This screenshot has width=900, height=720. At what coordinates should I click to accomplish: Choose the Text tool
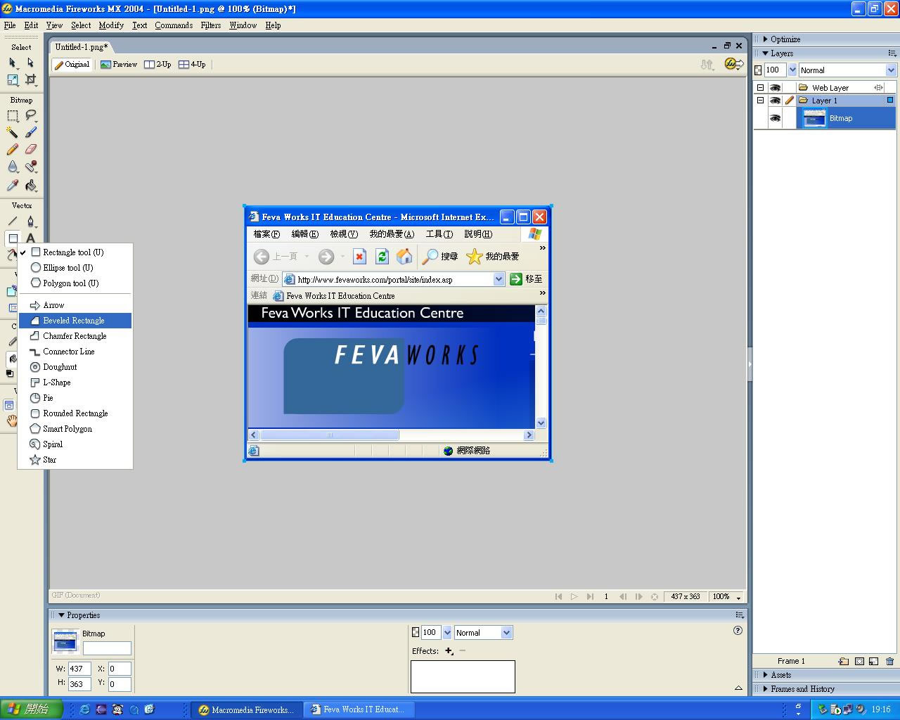click(30, 238)
